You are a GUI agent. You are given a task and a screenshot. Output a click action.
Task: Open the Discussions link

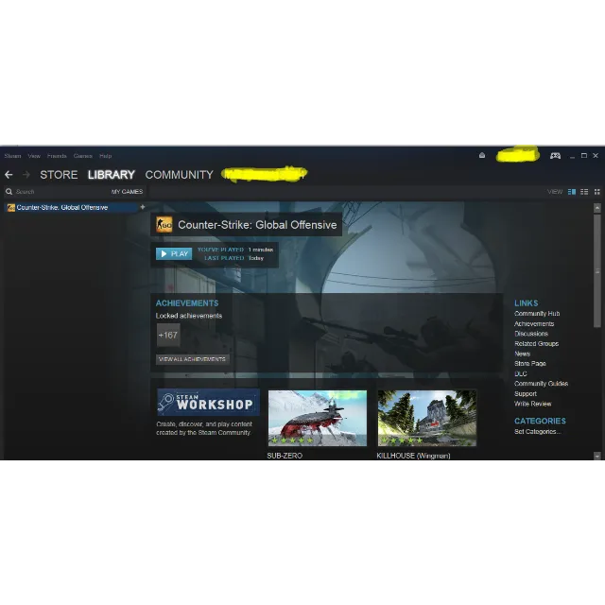pos(531,334)
